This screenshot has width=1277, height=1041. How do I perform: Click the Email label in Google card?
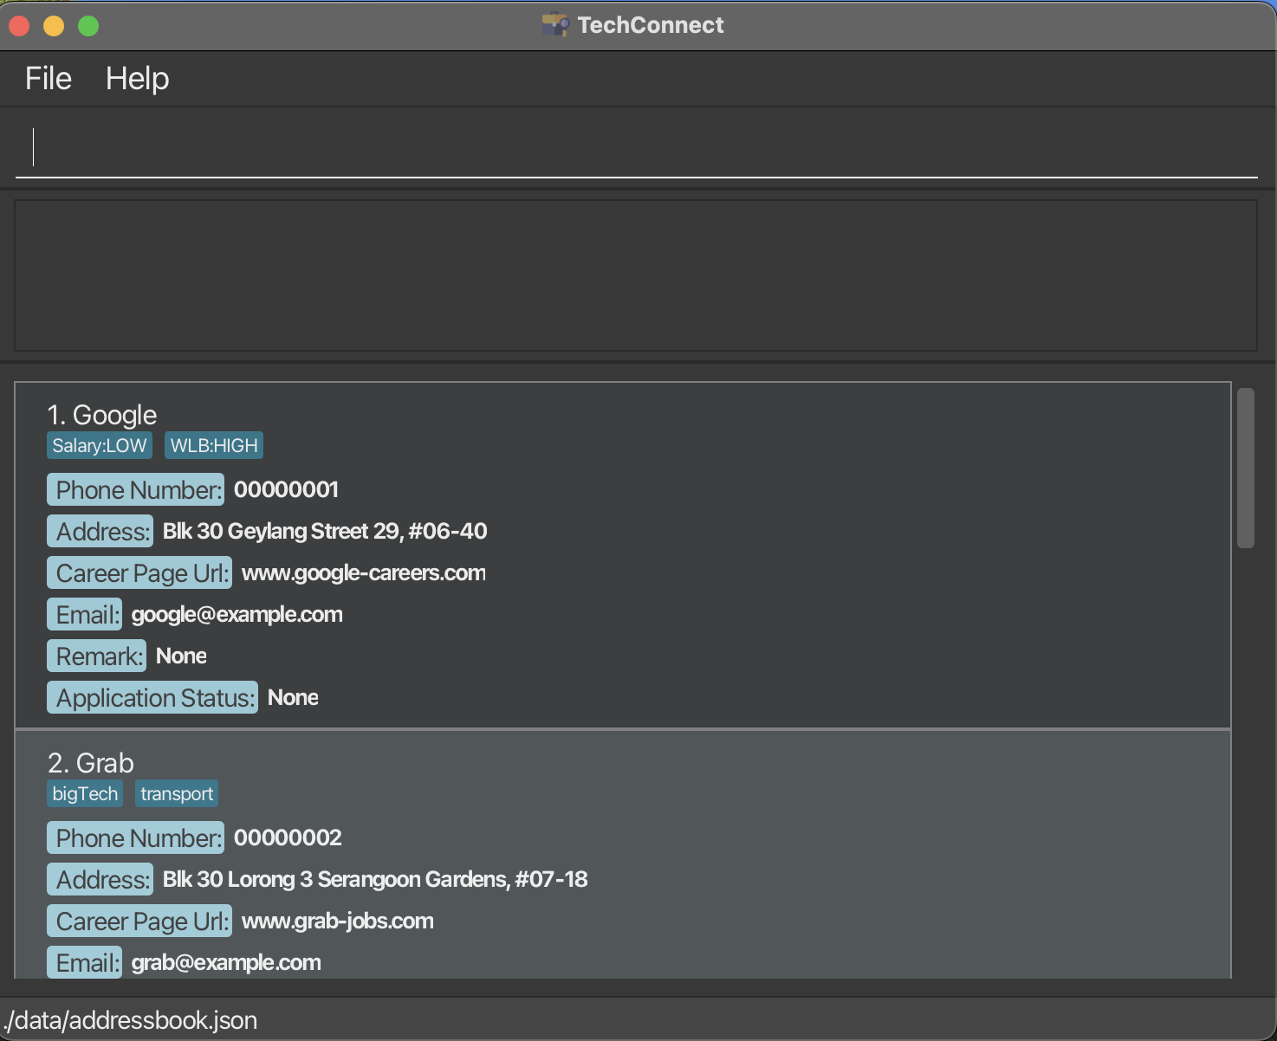coord(84,614)
